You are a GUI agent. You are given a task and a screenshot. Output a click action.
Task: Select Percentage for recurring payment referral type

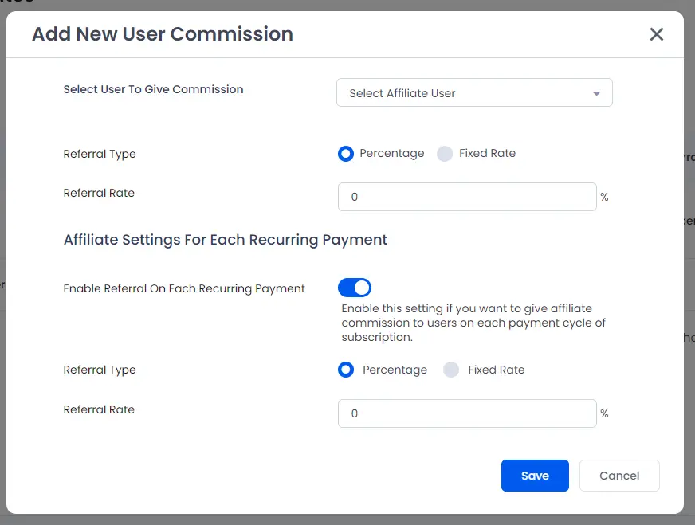click(x=345, y=370)
